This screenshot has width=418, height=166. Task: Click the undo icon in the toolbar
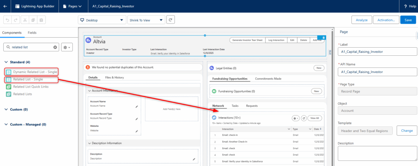click(7, 20)
